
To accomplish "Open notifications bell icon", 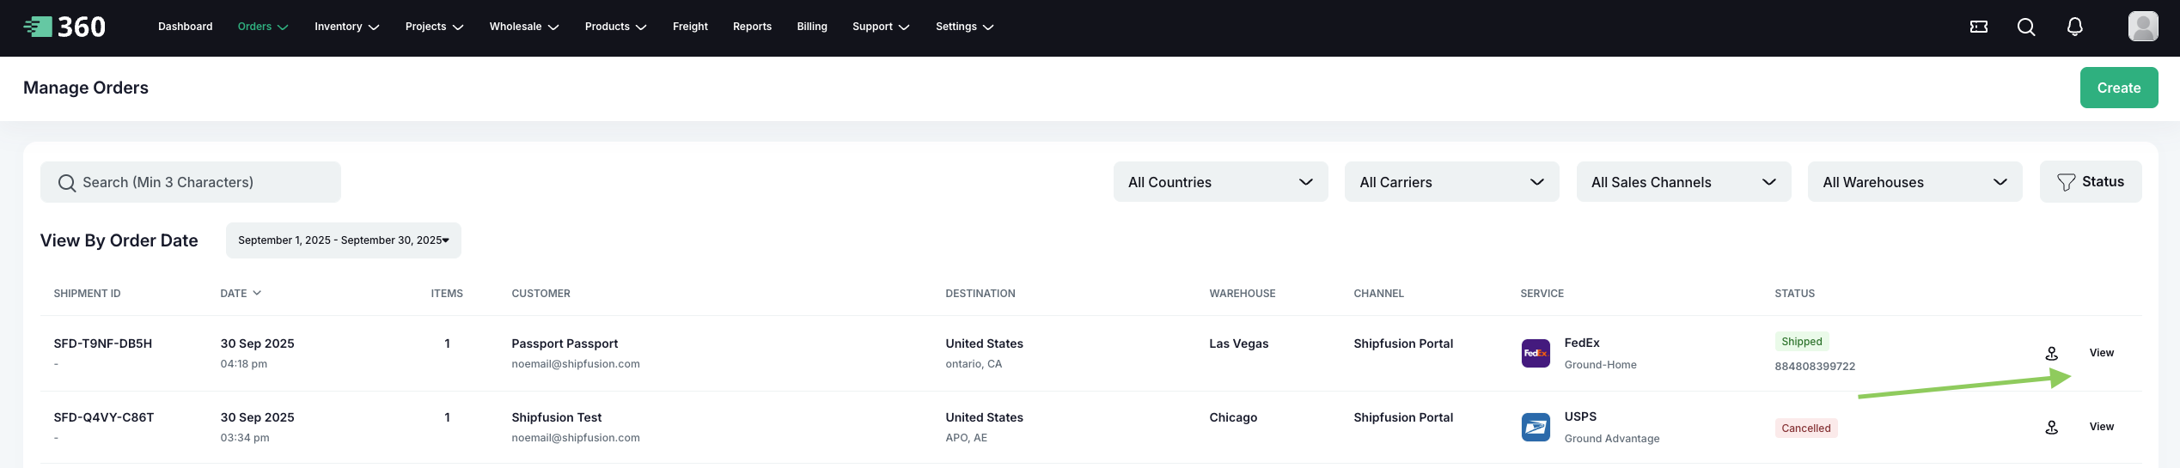I will [2074, 27].
